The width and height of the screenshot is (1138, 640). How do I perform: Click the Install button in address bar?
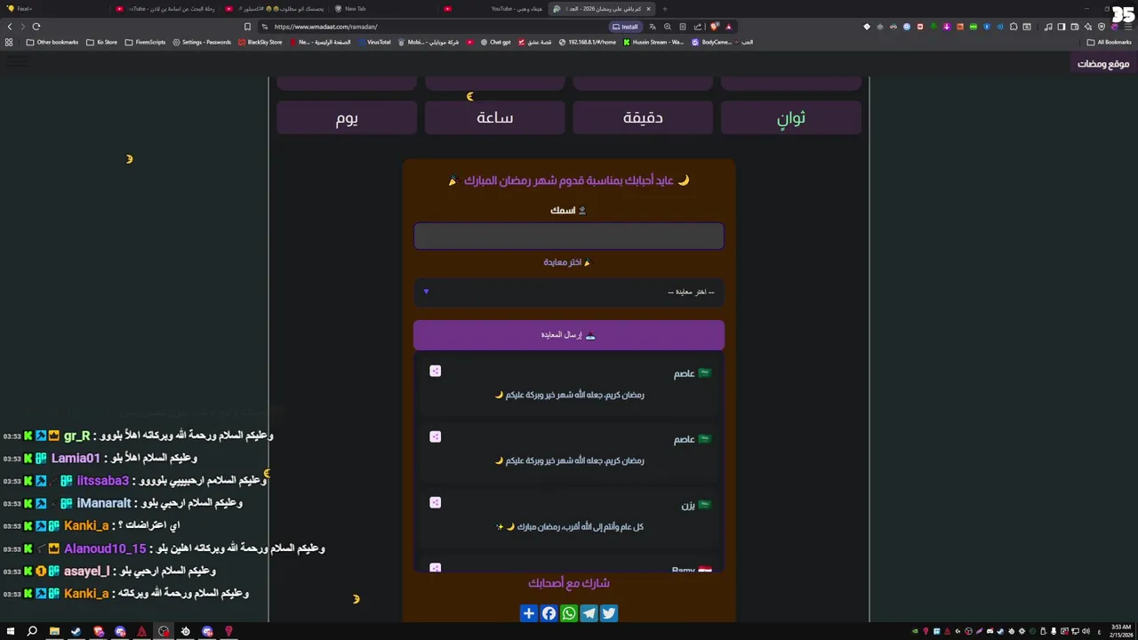click(625, 27)
